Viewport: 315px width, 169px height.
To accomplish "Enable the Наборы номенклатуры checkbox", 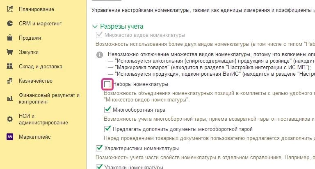I will pyautogui.click(x=107, y=84).
